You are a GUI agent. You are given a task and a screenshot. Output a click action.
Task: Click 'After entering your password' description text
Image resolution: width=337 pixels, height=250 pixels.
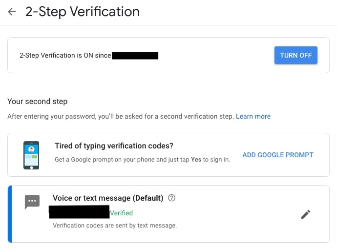click(x=120, y=116)
